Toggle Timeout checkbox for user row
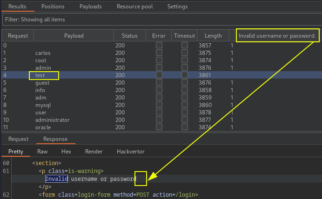322x199 pixels. pos(185,112)
